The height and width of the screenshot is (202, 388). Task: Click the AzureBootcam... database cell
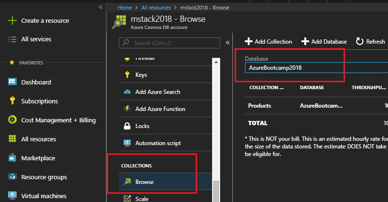tap(321, 106)
